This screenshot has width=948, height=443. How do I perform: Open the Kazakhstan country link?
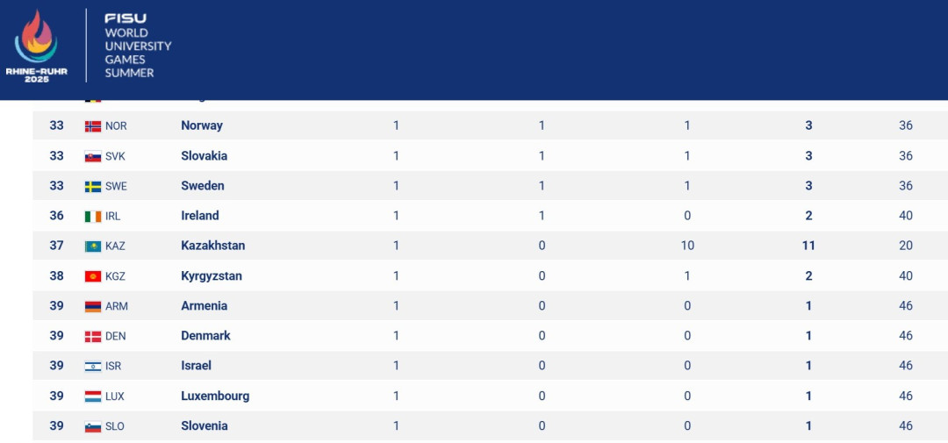(x=212, y=246)
